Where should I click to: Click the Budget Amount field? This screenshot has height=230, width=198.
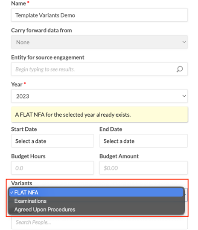coord(143,168)
